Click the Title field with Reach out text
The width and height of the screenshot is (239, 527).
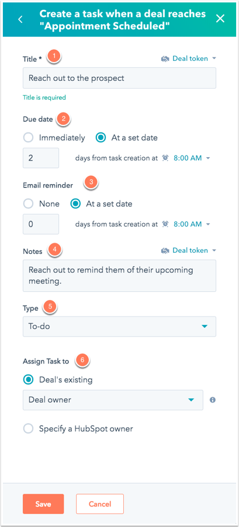coord(119,78)
